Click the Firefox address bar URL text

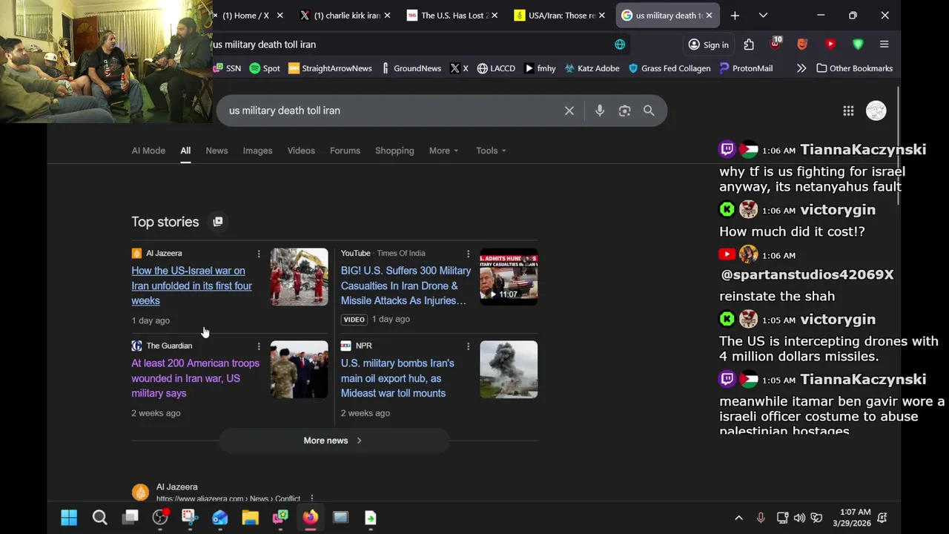pyautogui.click(x=265, y=44)
